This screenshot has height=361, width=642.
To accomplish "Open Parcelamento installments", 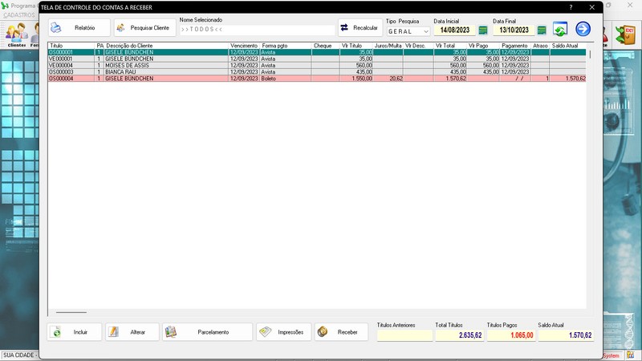I will coord(207,332).
